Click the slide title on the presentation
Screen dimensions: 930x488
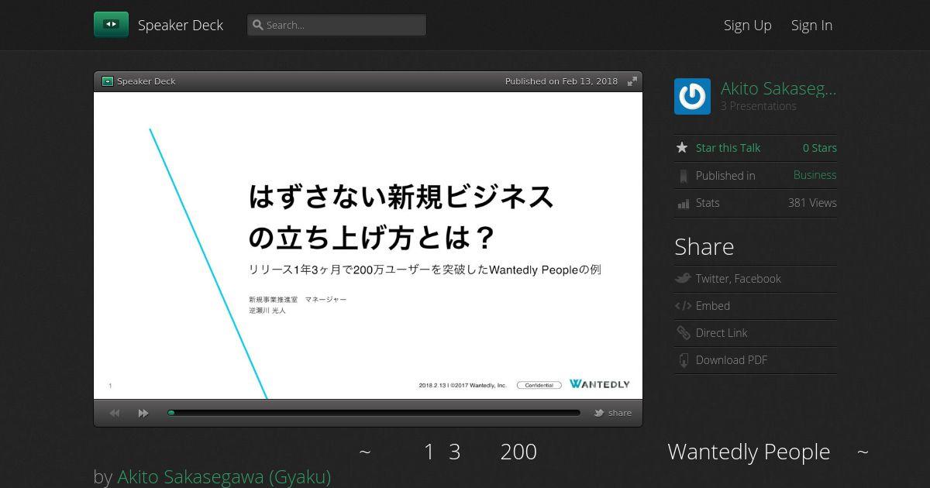(x=401, y=217)
